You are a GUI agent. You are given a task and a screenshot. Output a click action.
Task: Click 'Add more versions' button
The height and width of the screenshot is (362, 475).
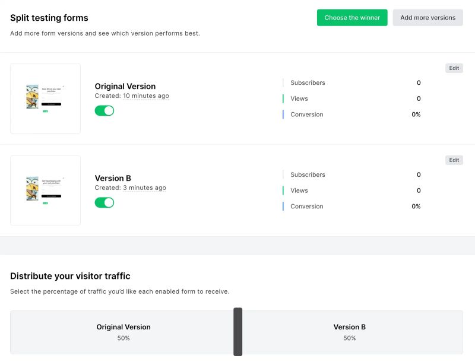[428, 18]
